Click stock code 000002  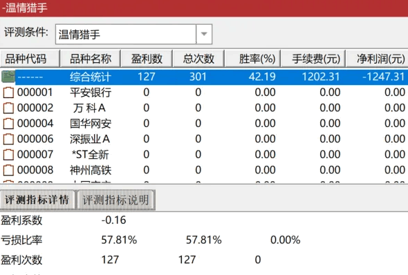click(x=35, y=108)
